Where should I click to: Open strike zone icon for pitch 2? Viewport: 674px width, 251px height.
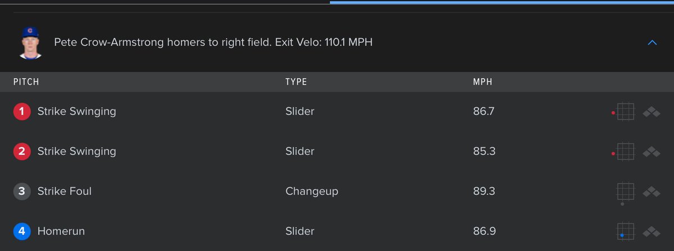click(x=623, y=152)
